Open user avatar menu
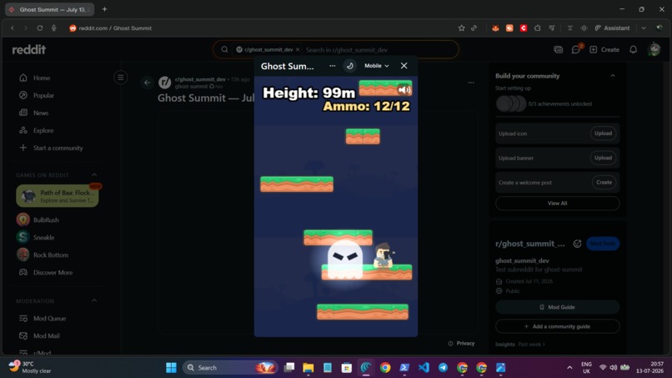The height and width of the screenshot is (378, 672). pyautogui.click(x=654, y=50)
